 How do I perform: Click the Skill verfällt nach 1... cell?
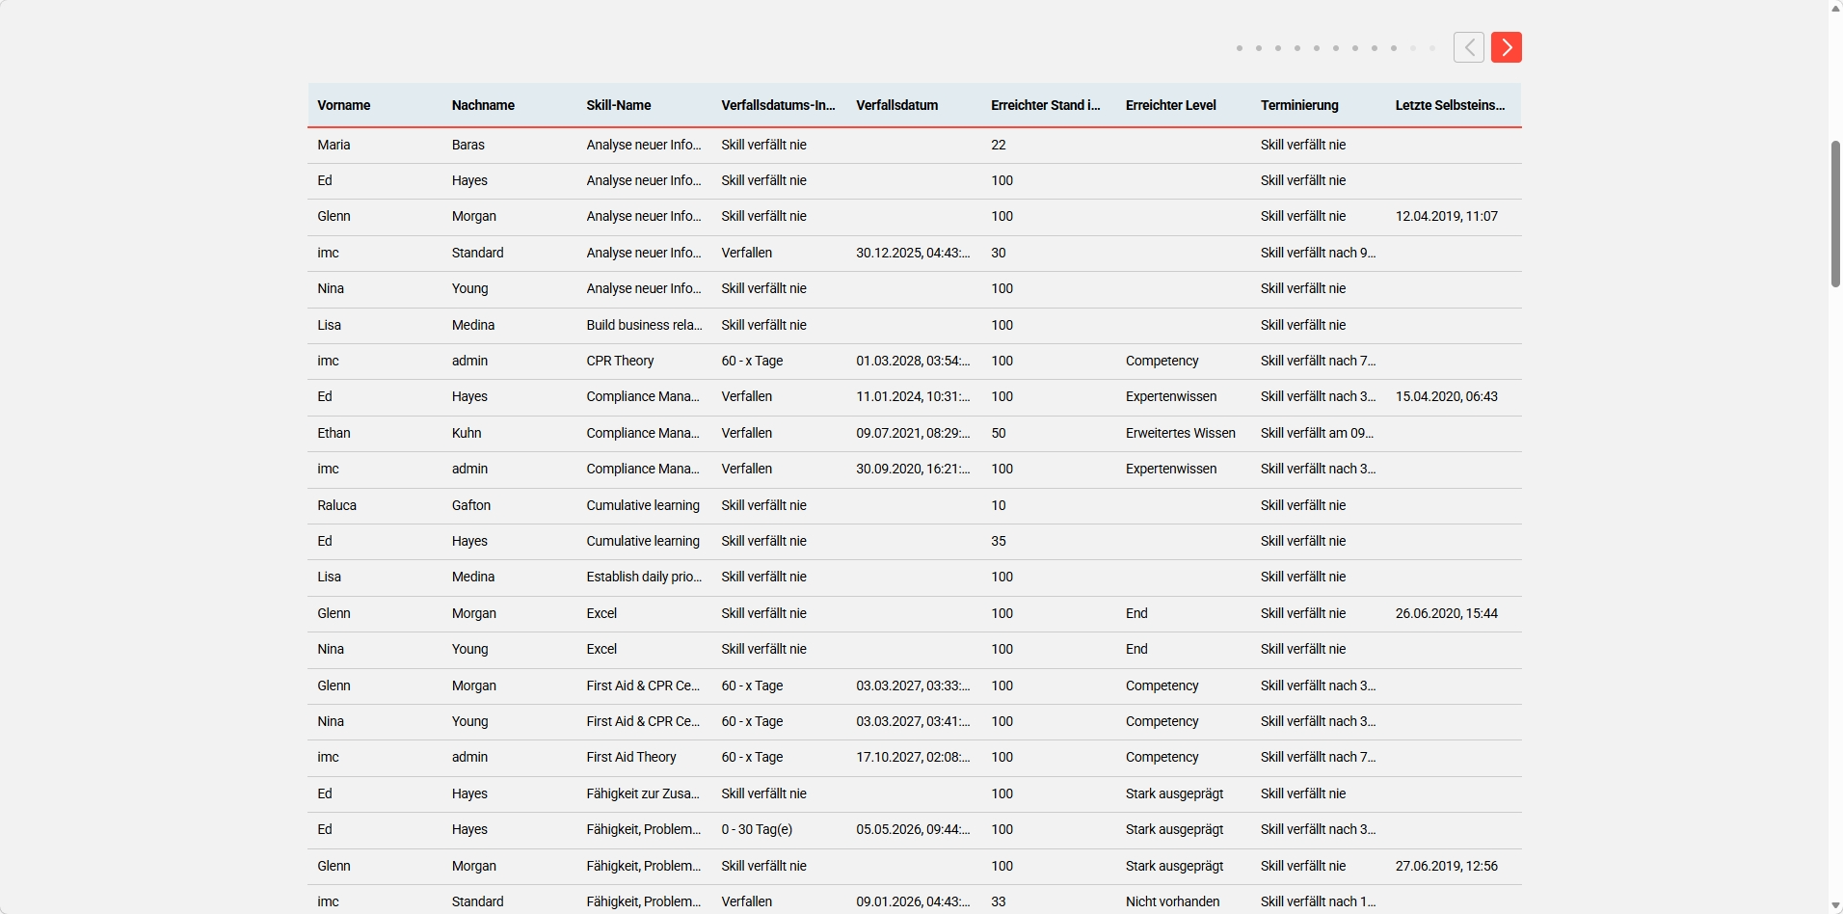pyautogui.click(x=1318, y=901)
